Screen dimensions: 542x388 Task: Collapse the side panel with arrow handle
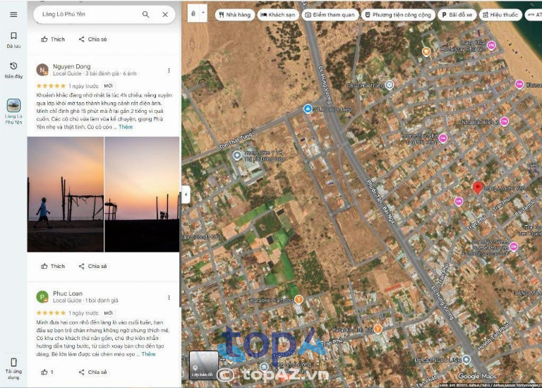[186, 195]
